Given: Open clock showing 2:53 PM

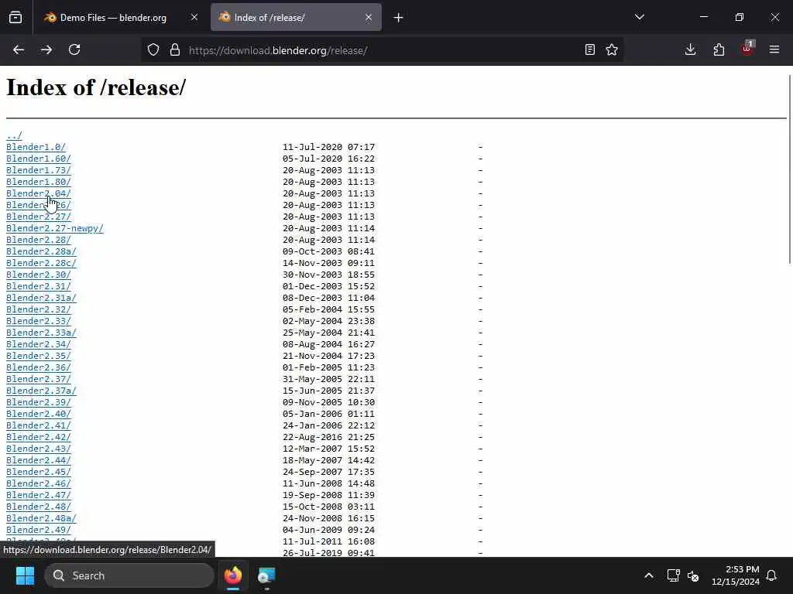Looking at the screenshot, I should click(x=736, y=575).
